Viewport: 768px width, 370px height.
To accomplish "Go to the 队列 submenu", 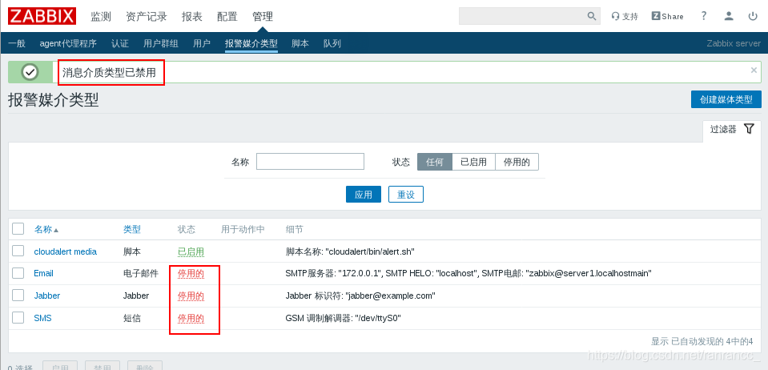I will coord(332,43).
